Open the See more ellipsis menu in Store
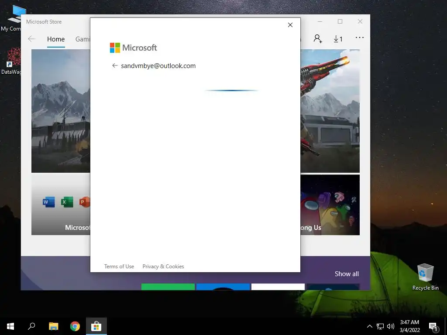 pos(360,38)
